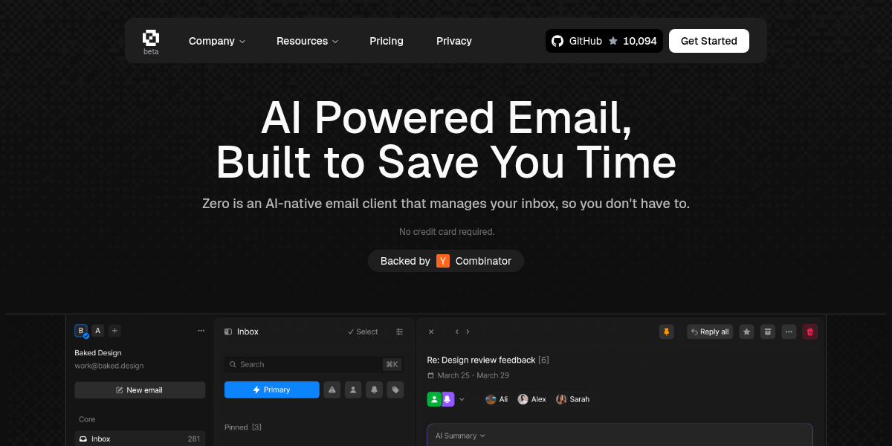Show notification category emails via bell icon

(374, 390)
